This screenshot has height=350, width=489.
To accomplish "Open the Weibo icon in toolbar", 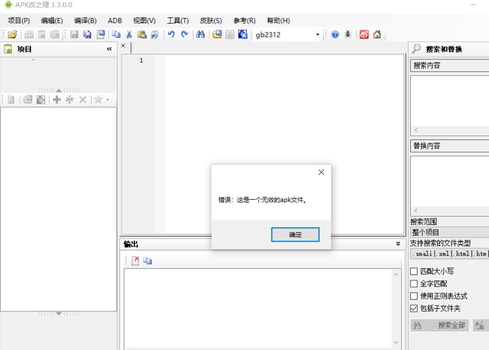I will coord(364,35).
